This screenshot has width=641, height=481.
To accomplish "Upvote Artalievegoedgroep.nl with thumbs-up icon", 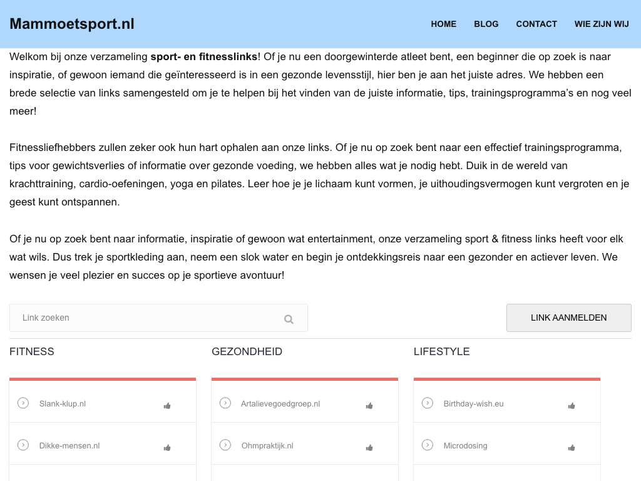I will click(x=369, y=406).
